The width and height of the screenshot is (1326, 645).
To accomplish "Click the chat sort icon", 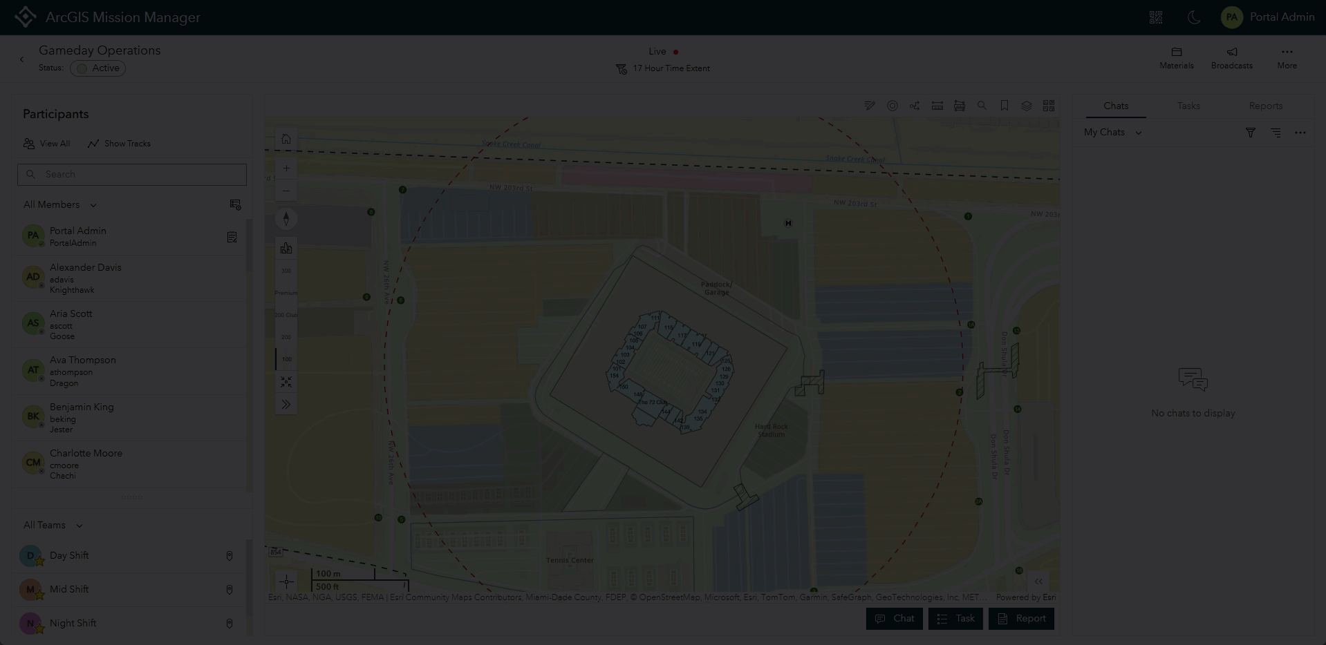I will tap(1276, 133).
